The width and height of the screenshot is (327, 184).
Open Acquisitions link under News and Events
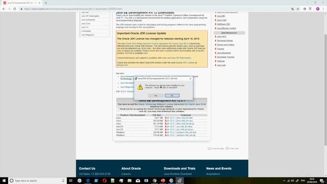213,174
